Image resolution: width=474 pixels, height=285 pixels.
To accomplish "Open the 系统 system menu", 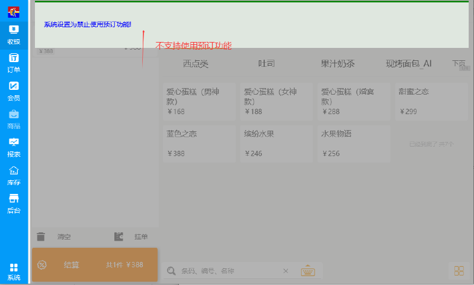I will [x=14, y=272].
